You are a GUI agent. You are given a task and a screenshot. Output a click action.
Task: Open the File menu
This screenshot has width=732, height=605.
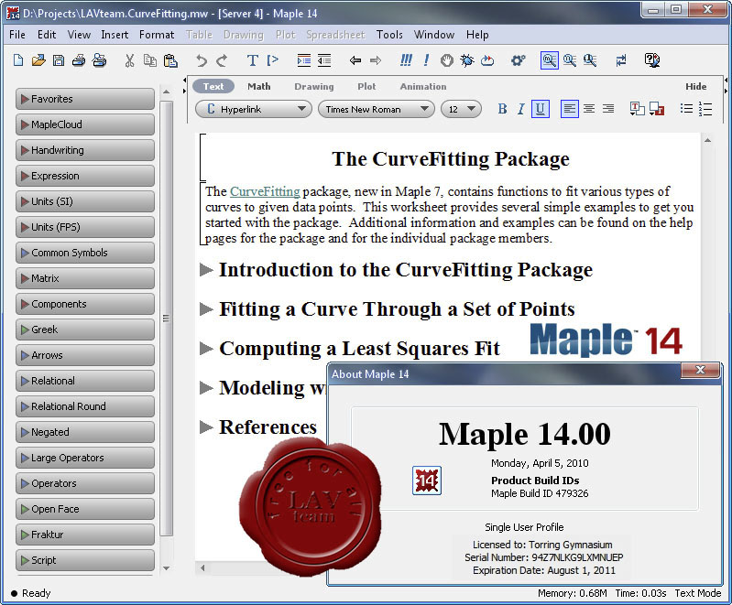(x=17, y=35)
